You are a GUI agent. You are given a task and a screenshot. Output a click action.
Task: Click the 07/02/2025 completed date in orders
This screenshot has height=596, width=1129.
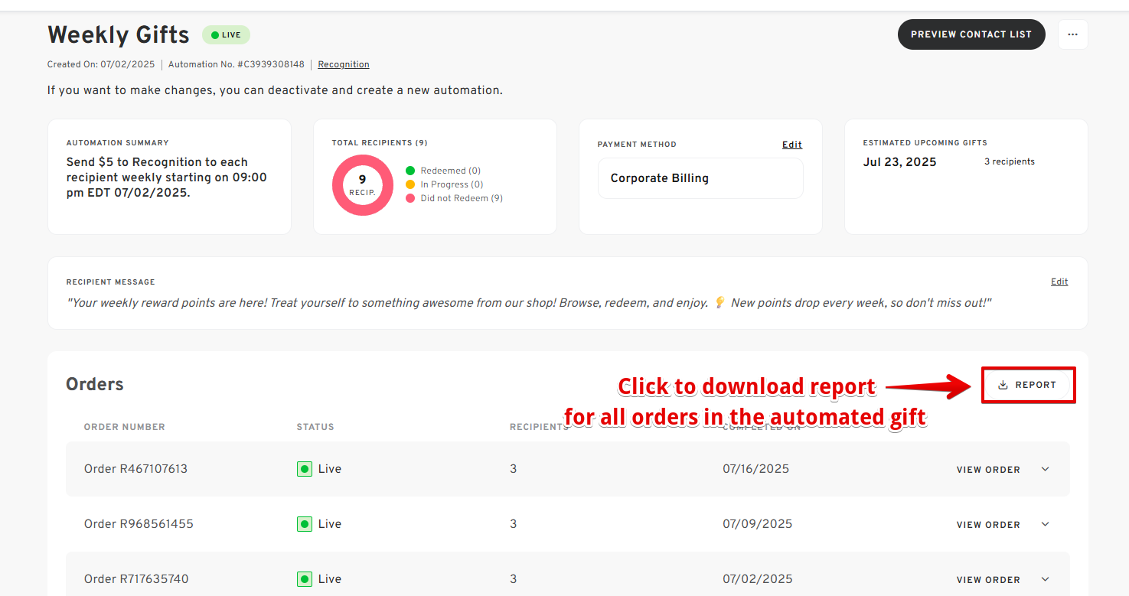[758, 579]
